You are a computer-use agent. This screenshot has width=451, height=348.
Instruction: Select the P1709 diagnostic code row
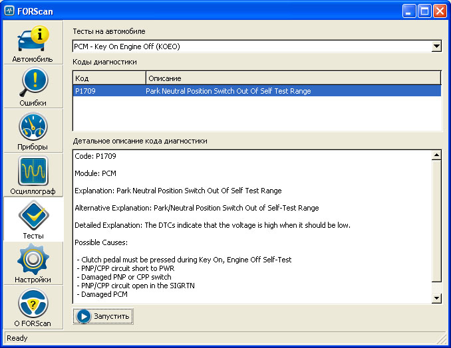[x=257, y=91]
